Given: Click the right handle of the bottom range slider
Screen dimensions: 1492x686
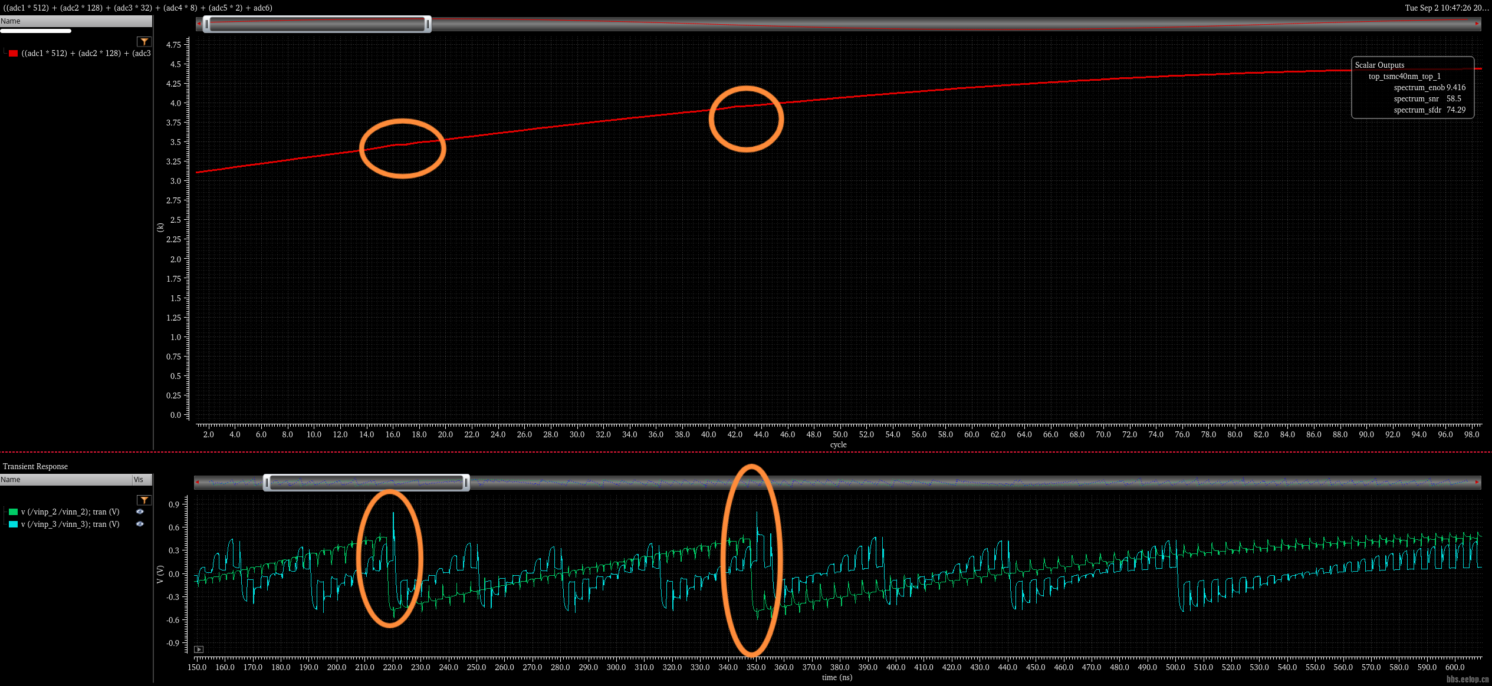Looking at the screenshot, I should (466, 483).
